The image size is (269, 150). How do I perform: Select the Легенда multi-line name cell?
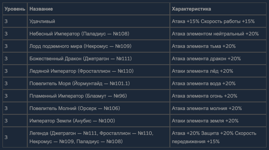(x=99, y=137)
